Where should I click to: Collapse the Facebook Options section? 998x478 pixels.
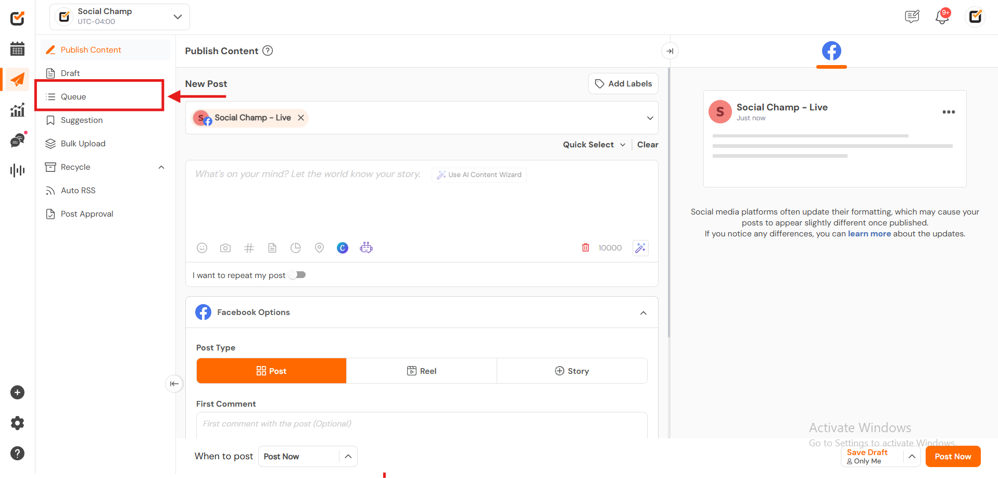[x=643, y=312]
